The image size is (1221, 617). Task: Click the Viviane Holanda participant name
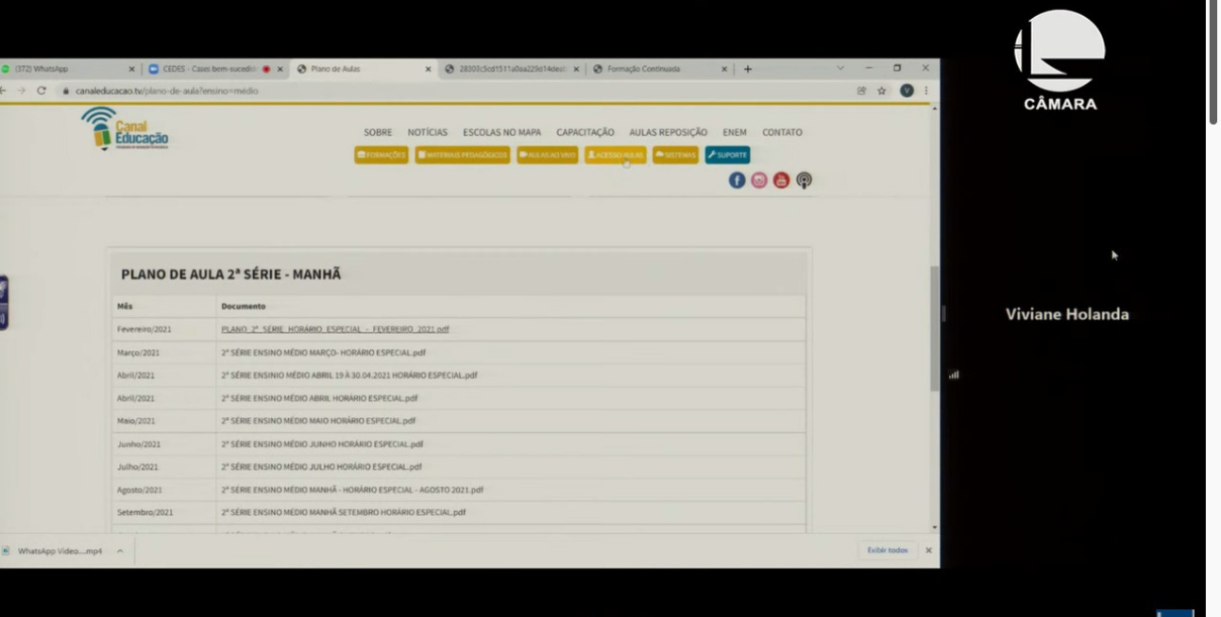click(1067, 314)
